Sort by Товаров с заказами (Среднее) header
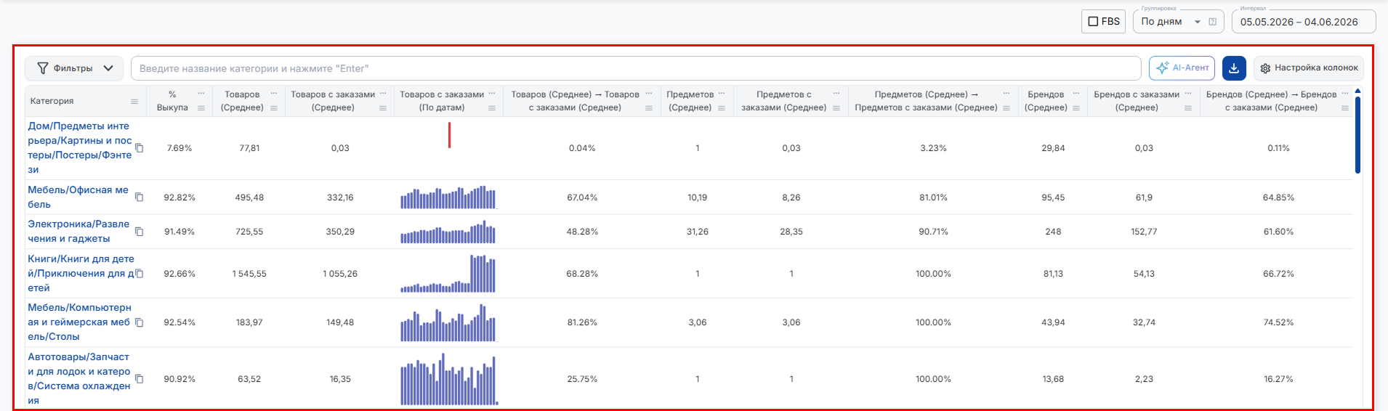The image size is (1388, 411). (333, 101)
